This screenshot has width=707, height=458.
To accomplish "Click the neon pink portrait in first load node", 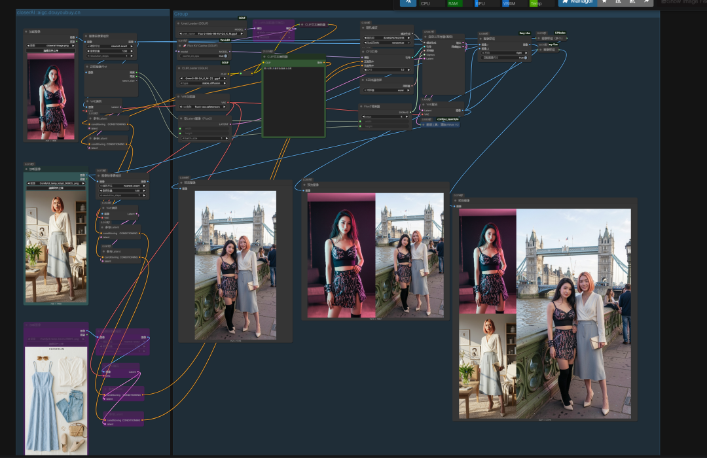I will click(50, 97).
